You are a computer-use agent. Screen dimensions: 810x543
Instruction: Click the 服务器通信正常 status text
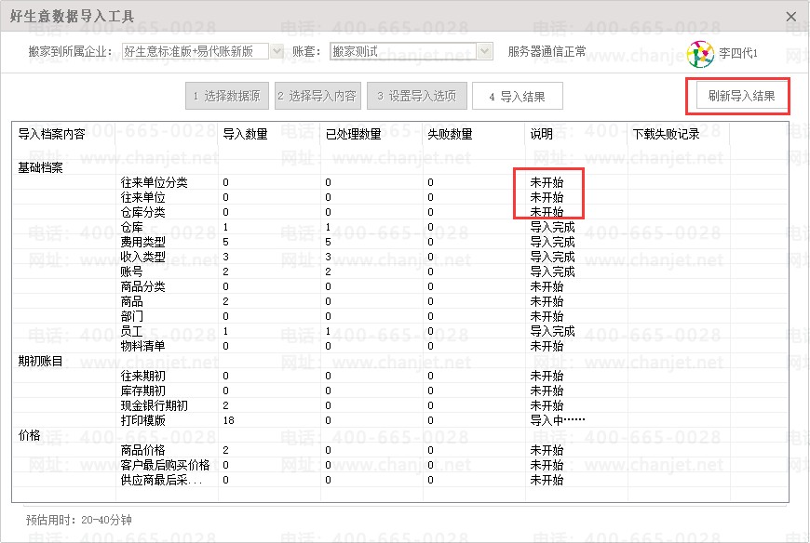point(547,51)
